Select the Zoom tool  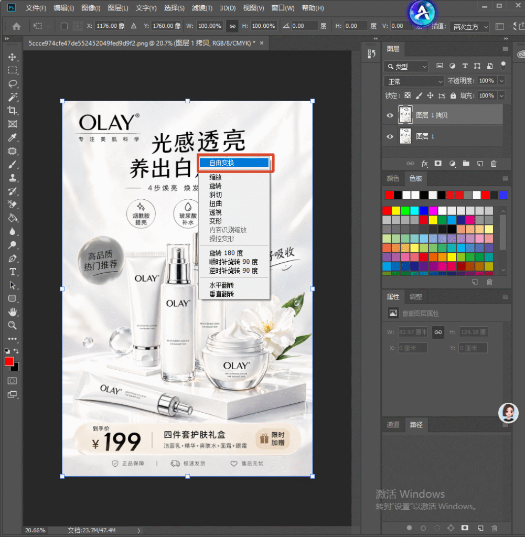click(x=13, y=325)
